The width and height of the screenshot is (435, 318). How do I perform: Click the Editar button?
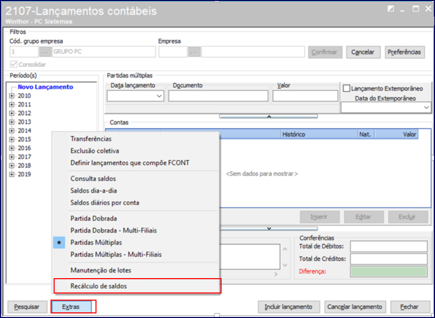[364, 217]
